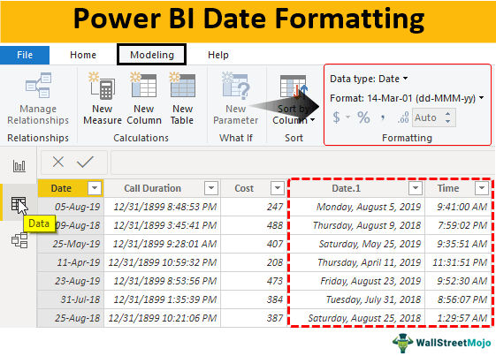Select the Data view icon
Screen dimensions: 496x356
(19, 204)
